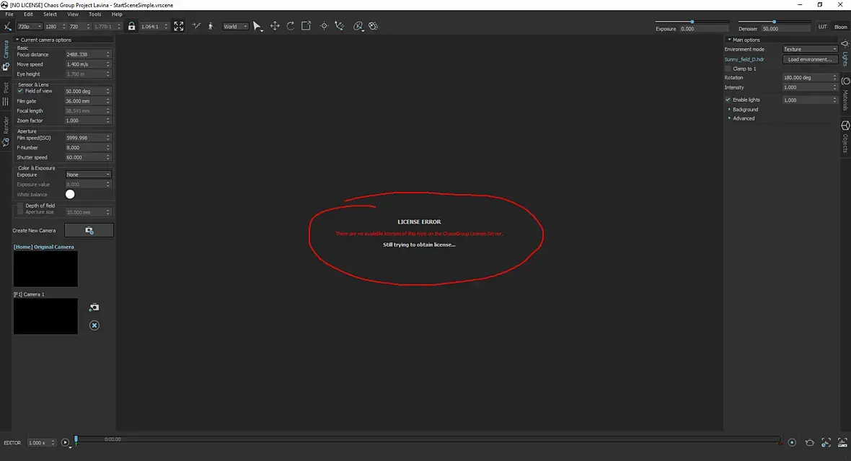Click the snapshot frame icon at bottom
Viewport: 851px width, 461px height.
(826, 442)
